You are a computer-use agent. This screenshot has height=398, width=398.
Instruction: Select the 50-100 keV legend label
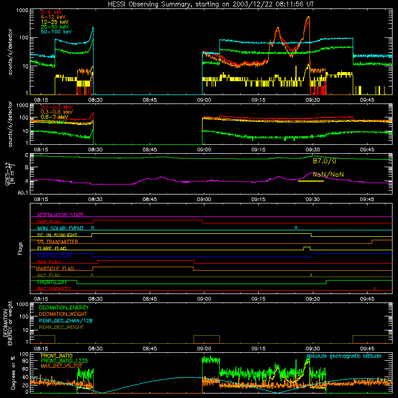point(56,32)
